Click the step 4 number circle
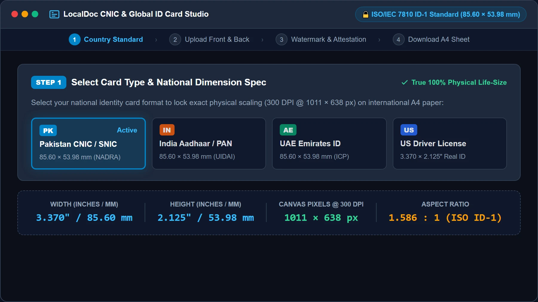This screenshot has width=538, height=302. (x=398, y=39)
